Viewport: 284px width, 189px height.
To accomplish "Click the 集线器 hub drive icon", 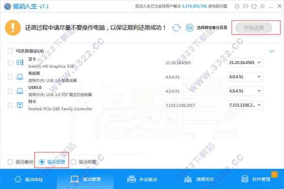I will (20, 77).
